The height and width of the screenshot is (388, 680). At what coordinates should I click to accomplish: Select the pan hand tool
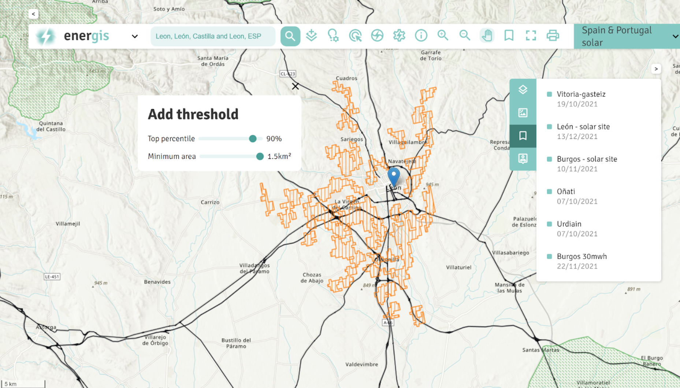point(487,36)
